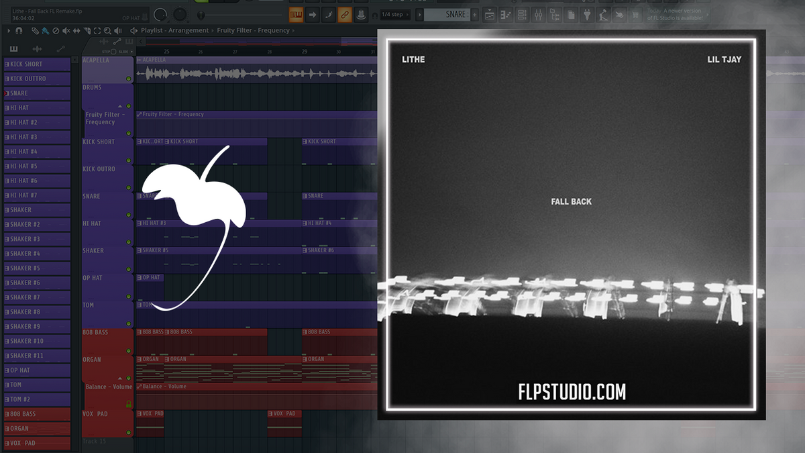The width and height of the screenshot is (805, 453).
Task: Open the Mixer panel from the toolbar
Action: tap(538, 14)
